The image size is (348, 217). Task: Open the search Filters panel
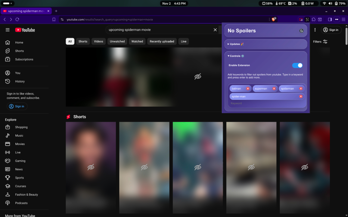click(320, 42)
